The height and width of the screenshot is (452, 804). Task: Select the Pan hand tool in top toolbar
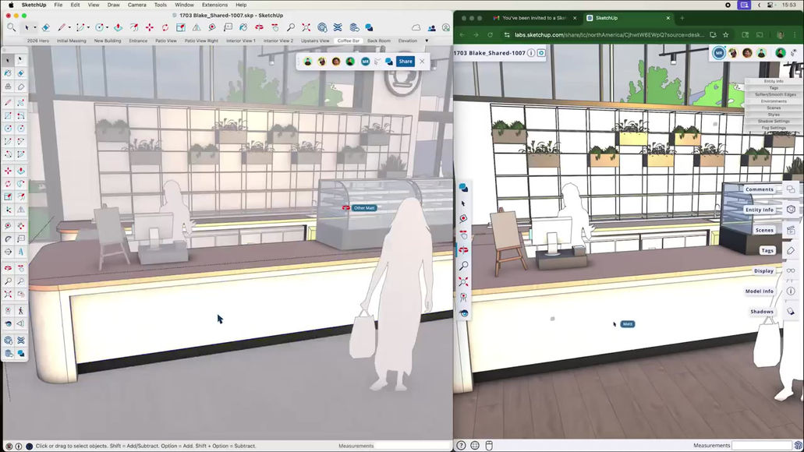pos(275,28)
